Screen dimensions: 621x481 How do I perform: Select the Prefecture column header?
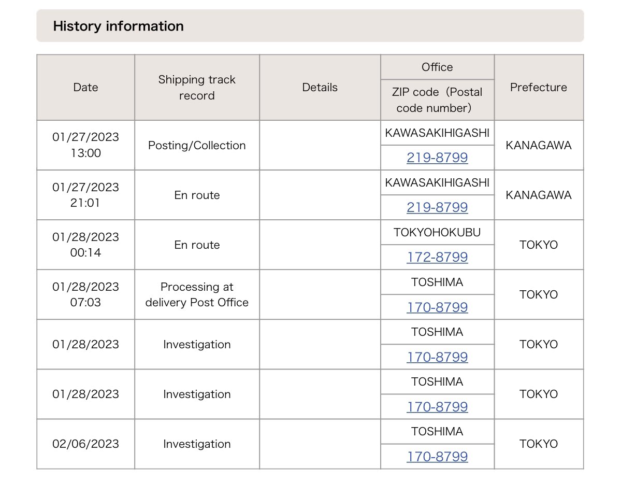(x=539, y=88)
